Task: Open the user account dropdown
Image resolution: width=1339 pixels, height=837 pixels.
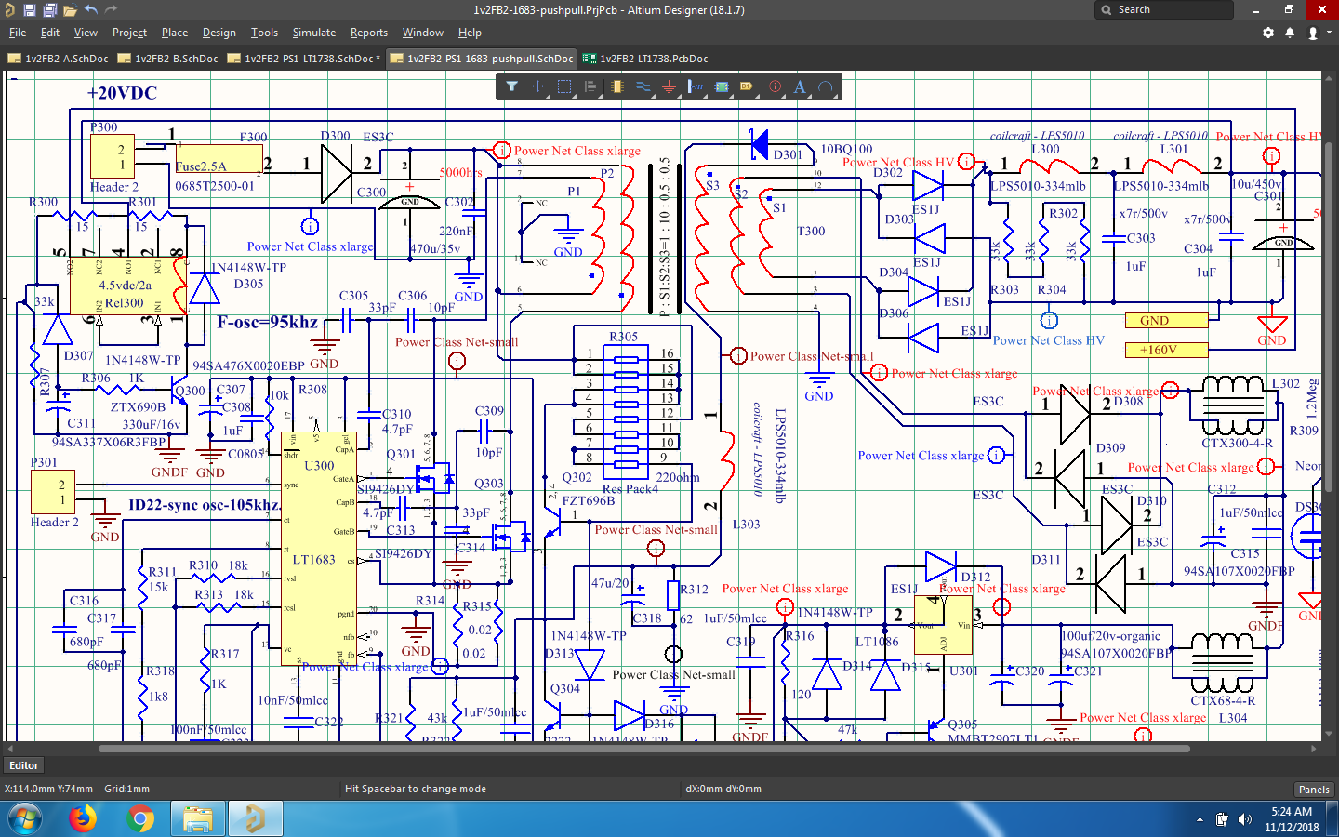Action: pyautogui.click(x=1319, y=33)
